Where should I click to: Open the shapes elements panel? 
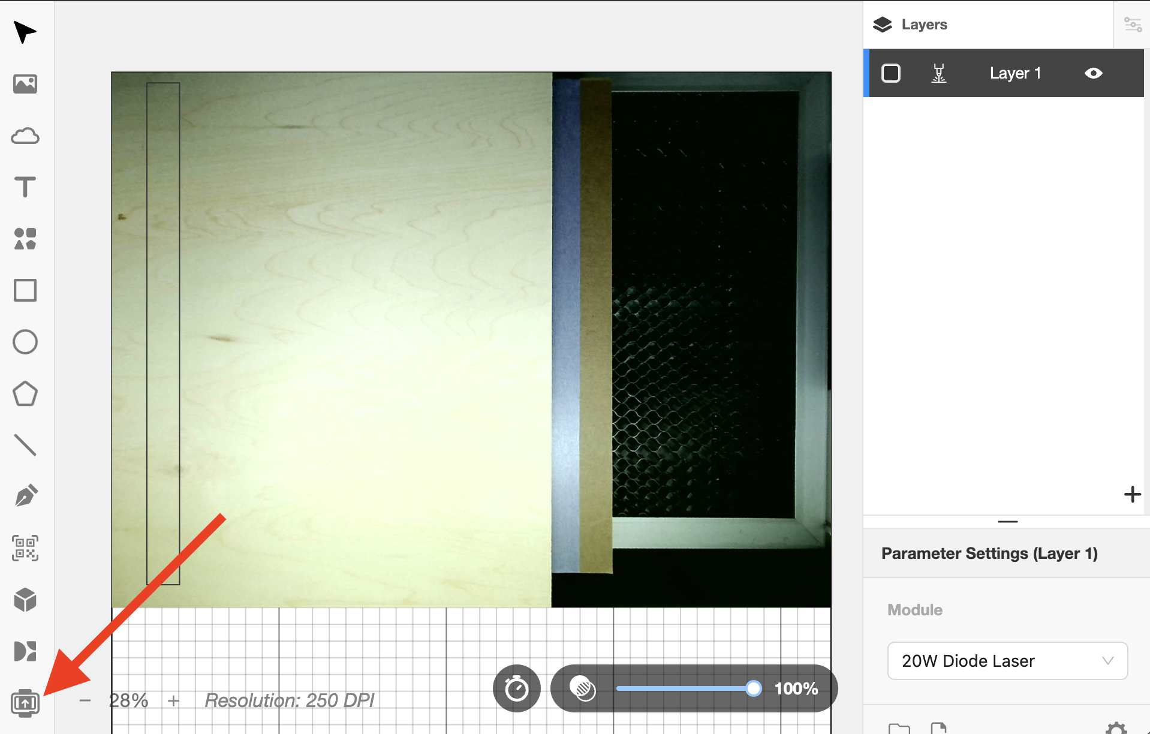25,239
